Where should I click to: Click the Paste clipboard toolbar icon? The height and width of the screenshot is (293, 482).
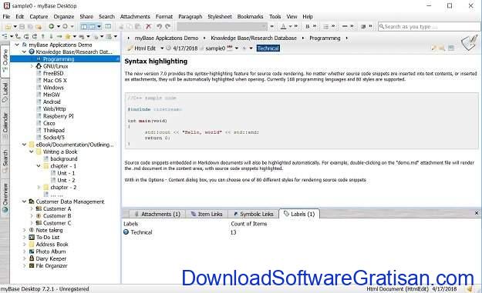pos(138,27)
